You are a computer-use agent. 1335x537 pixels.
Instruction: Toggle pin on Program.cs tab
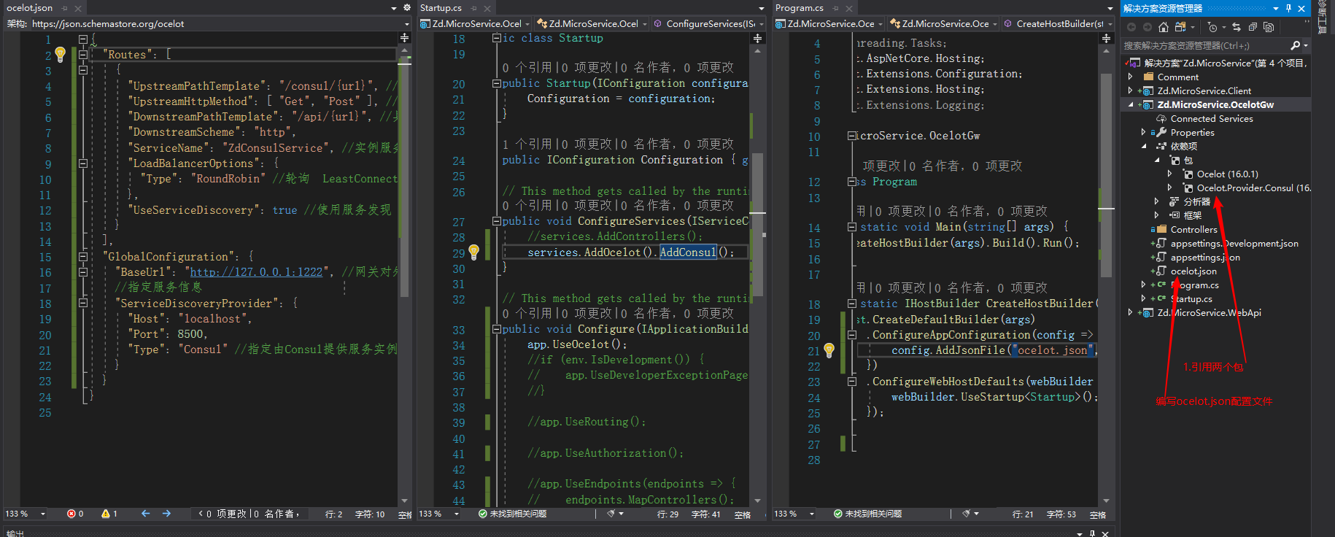(836, 8)
